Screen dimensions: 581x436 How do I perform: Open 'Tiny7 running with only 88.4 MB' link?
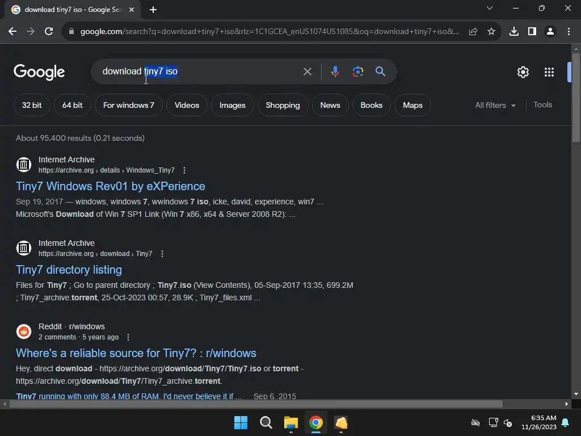(x=129, y=396)
